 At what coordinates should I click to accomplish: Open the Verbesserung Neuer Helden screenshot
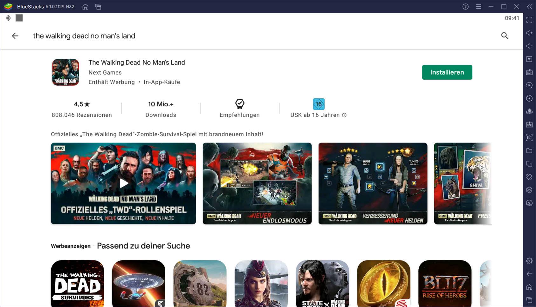click(373, 184)
